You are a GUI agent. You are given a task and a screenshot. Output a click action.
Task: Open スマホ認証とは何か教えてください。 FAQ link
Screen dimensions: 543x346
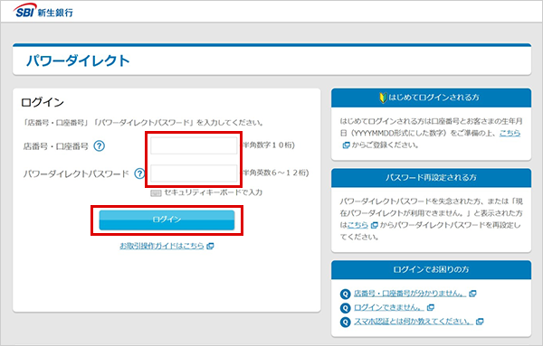tap(414, 322)
